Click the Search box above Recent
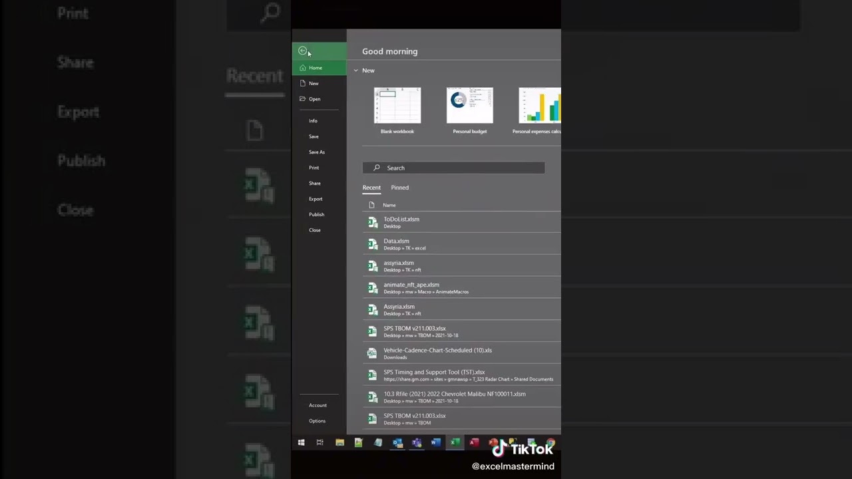The image size is (852, 479). tap(454, 168)
